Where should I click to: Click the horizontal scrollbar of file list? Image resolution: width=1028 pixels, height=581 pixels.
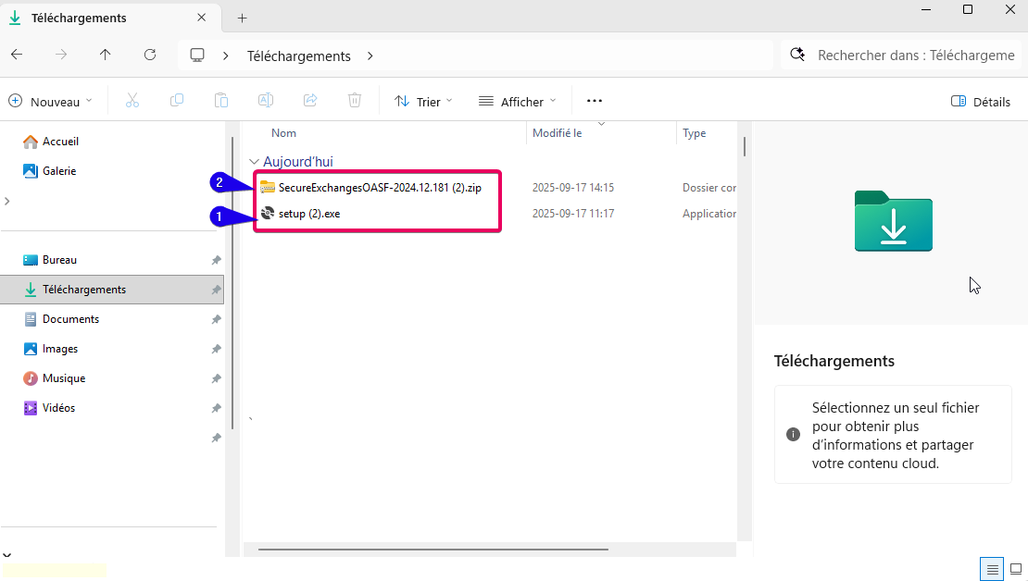click(x=433, y=550)
